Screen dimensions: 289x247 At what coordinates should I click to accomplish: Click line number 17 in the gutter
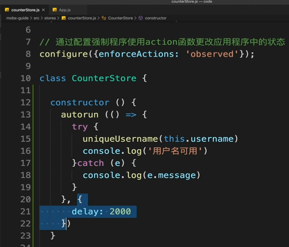coord(26,163)
